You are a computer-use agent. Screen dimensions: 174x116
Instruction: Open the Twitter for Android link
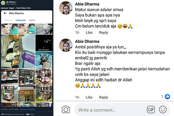(27, 109)
